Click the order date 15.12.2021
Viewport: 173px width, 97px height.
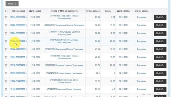35,81
